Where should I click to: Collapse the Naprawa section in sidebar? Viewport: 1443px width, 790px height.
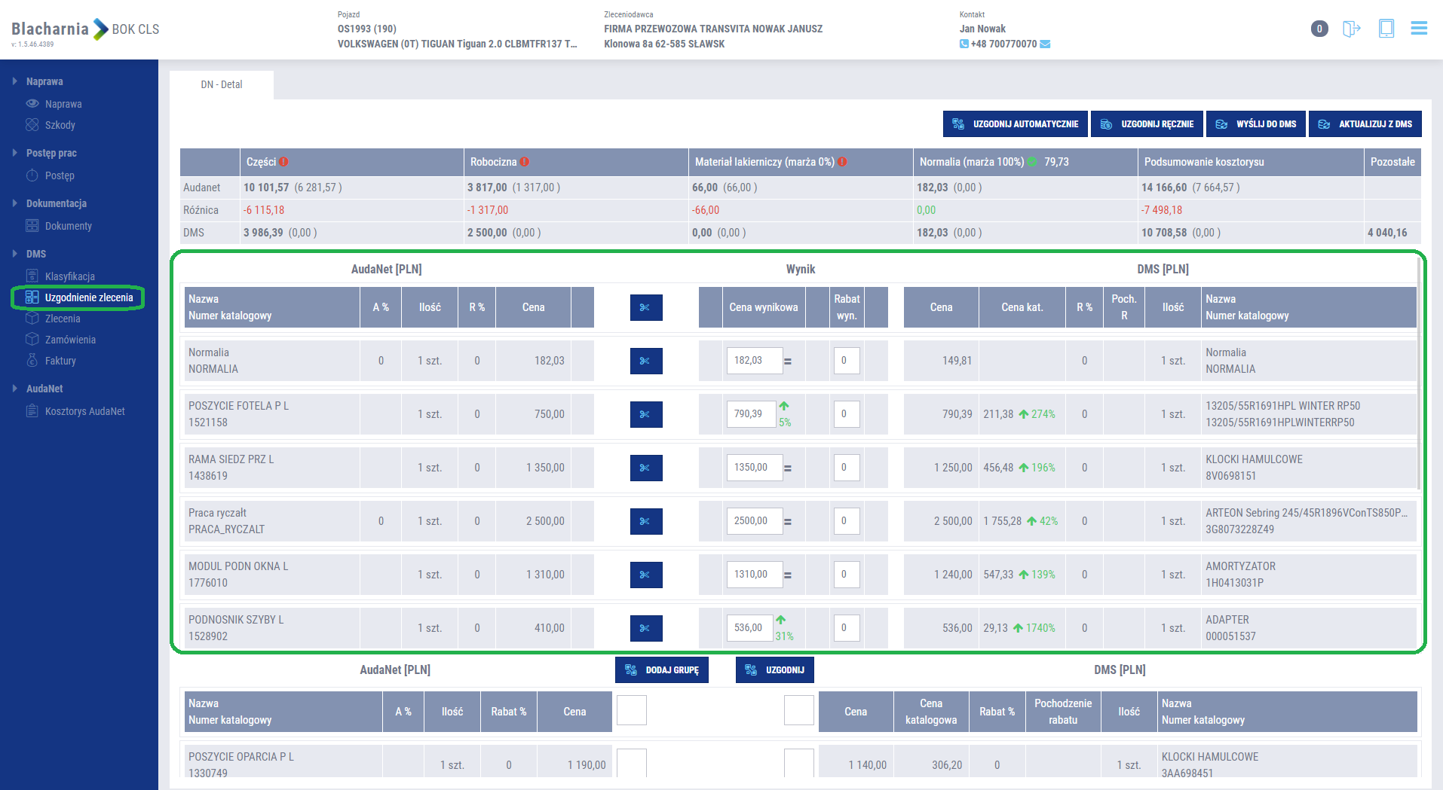tap(15, 81)
